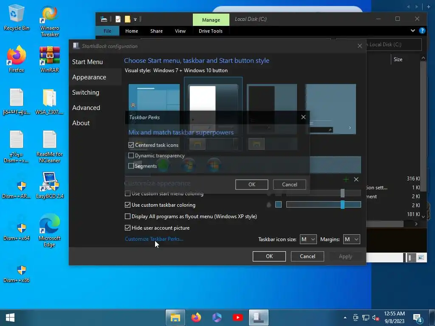Open View tab in Explorer ribbon
435x326 pixels.
180,31
